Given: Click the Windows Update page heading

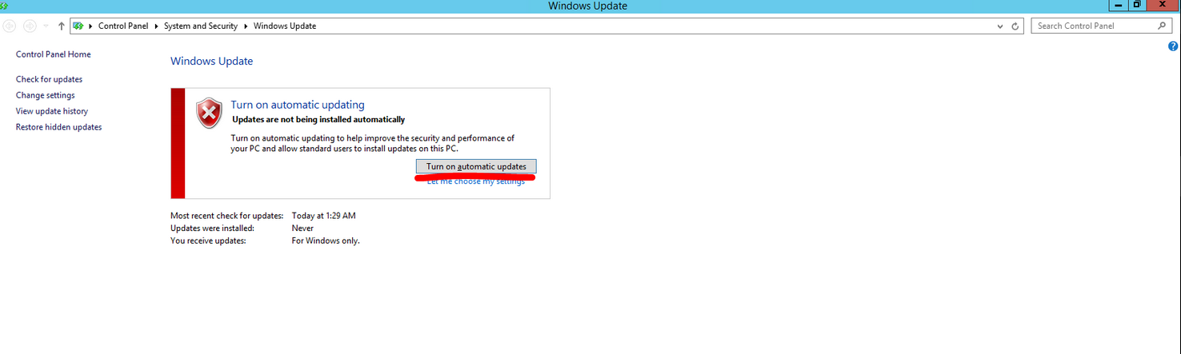Looking at the screenshot, I should 212,61.
